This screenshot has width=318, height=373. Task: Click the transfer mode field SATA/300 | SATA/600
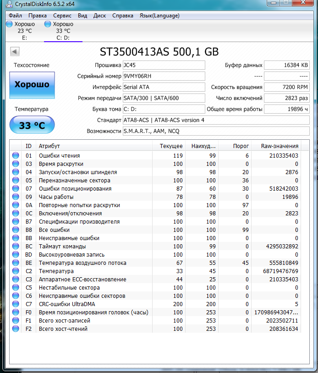164,98
